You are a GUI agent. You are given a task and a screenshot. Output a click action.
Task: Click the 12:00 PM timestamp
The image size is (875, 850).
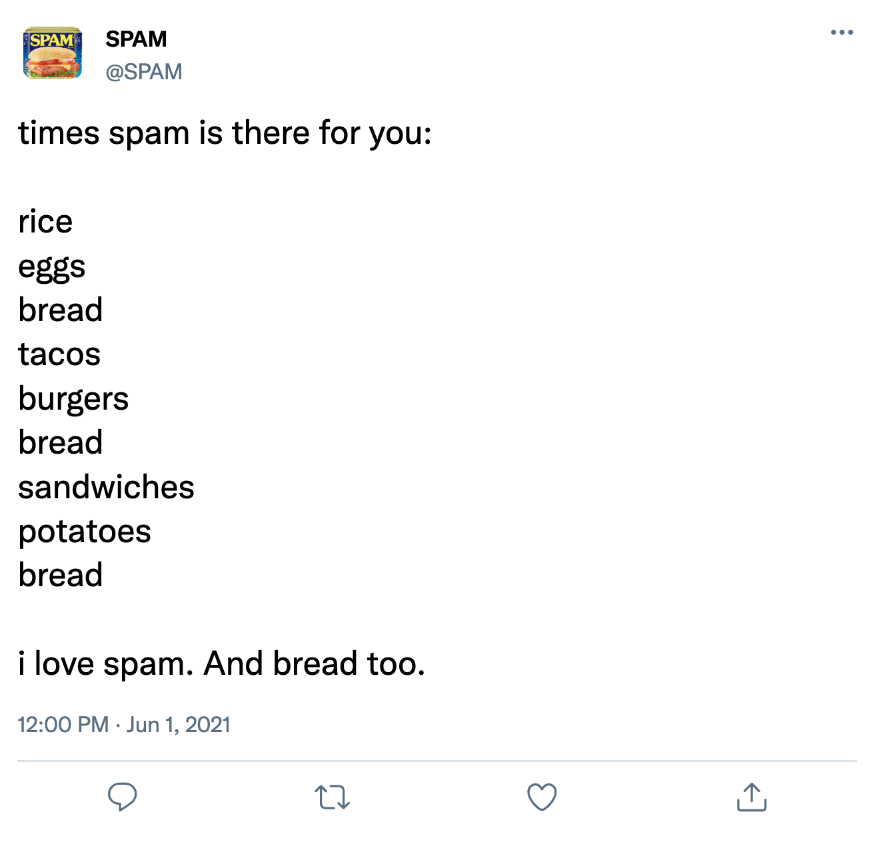[63, 725]
